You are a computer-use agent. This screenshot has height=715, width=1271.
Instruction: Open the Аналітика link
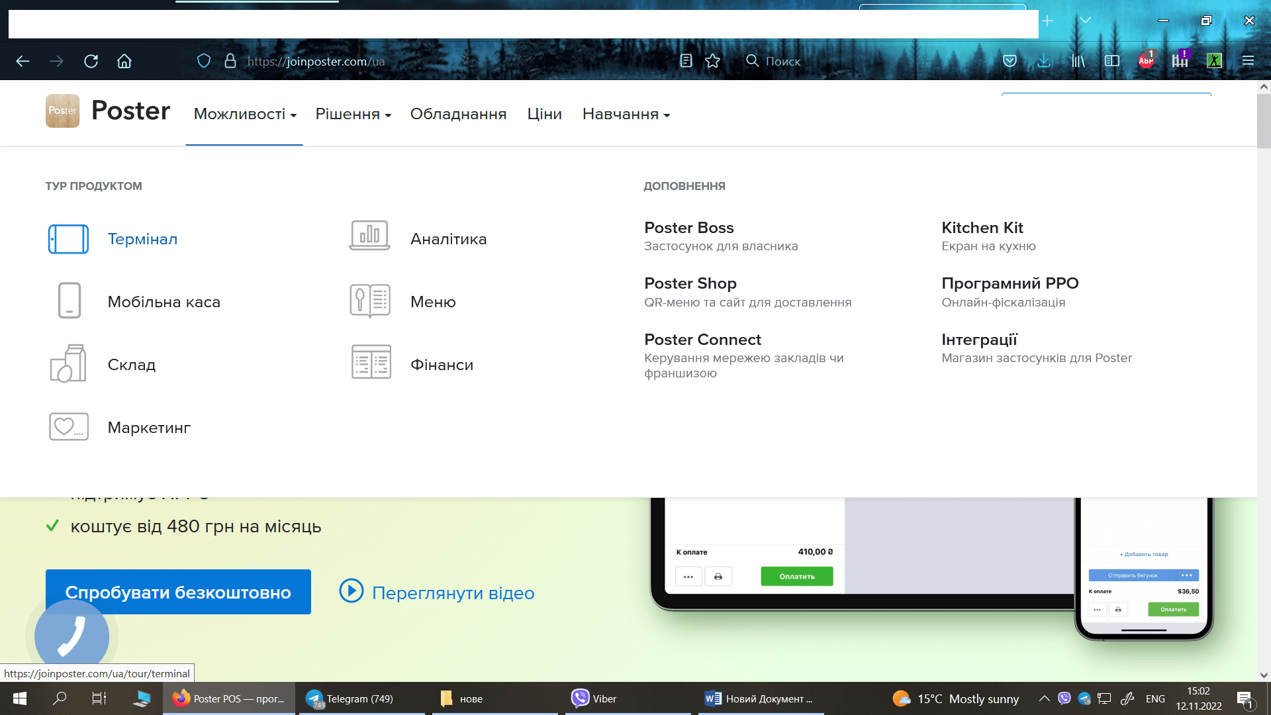point(448,239)
